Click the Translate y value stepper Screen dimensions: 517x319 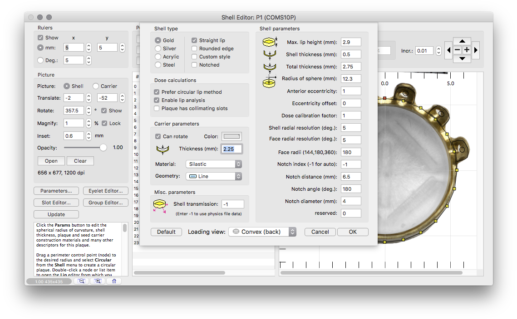pos(122,98)
